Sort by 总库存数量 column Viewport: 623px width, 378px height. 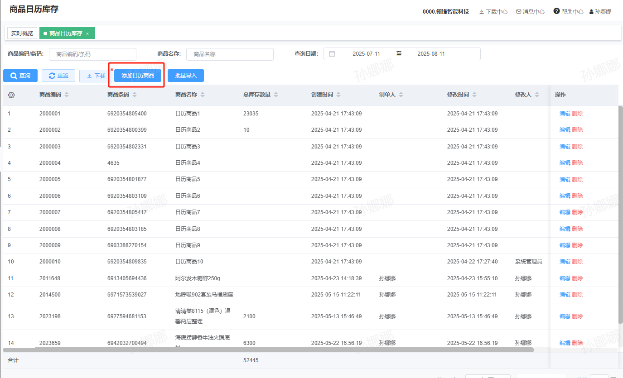(276, 95)
